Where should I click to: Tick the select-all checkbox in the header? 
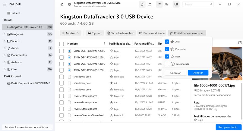click(62, 44)
